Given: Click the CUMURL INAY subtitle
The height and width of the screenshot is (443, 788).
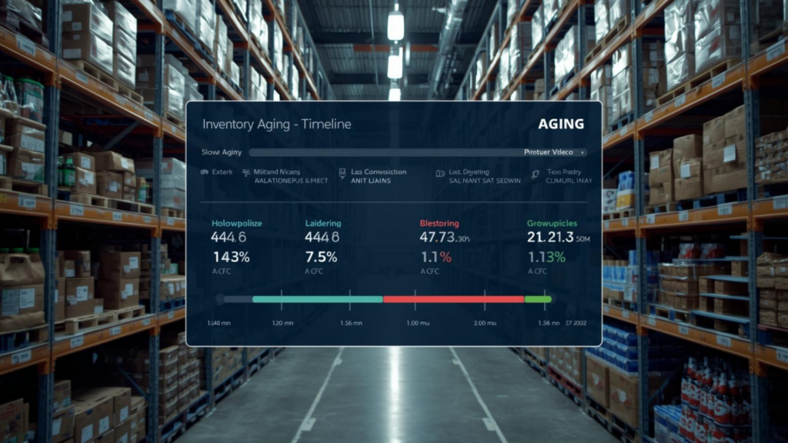Looking at the screenshot, I should pos(569,181).
